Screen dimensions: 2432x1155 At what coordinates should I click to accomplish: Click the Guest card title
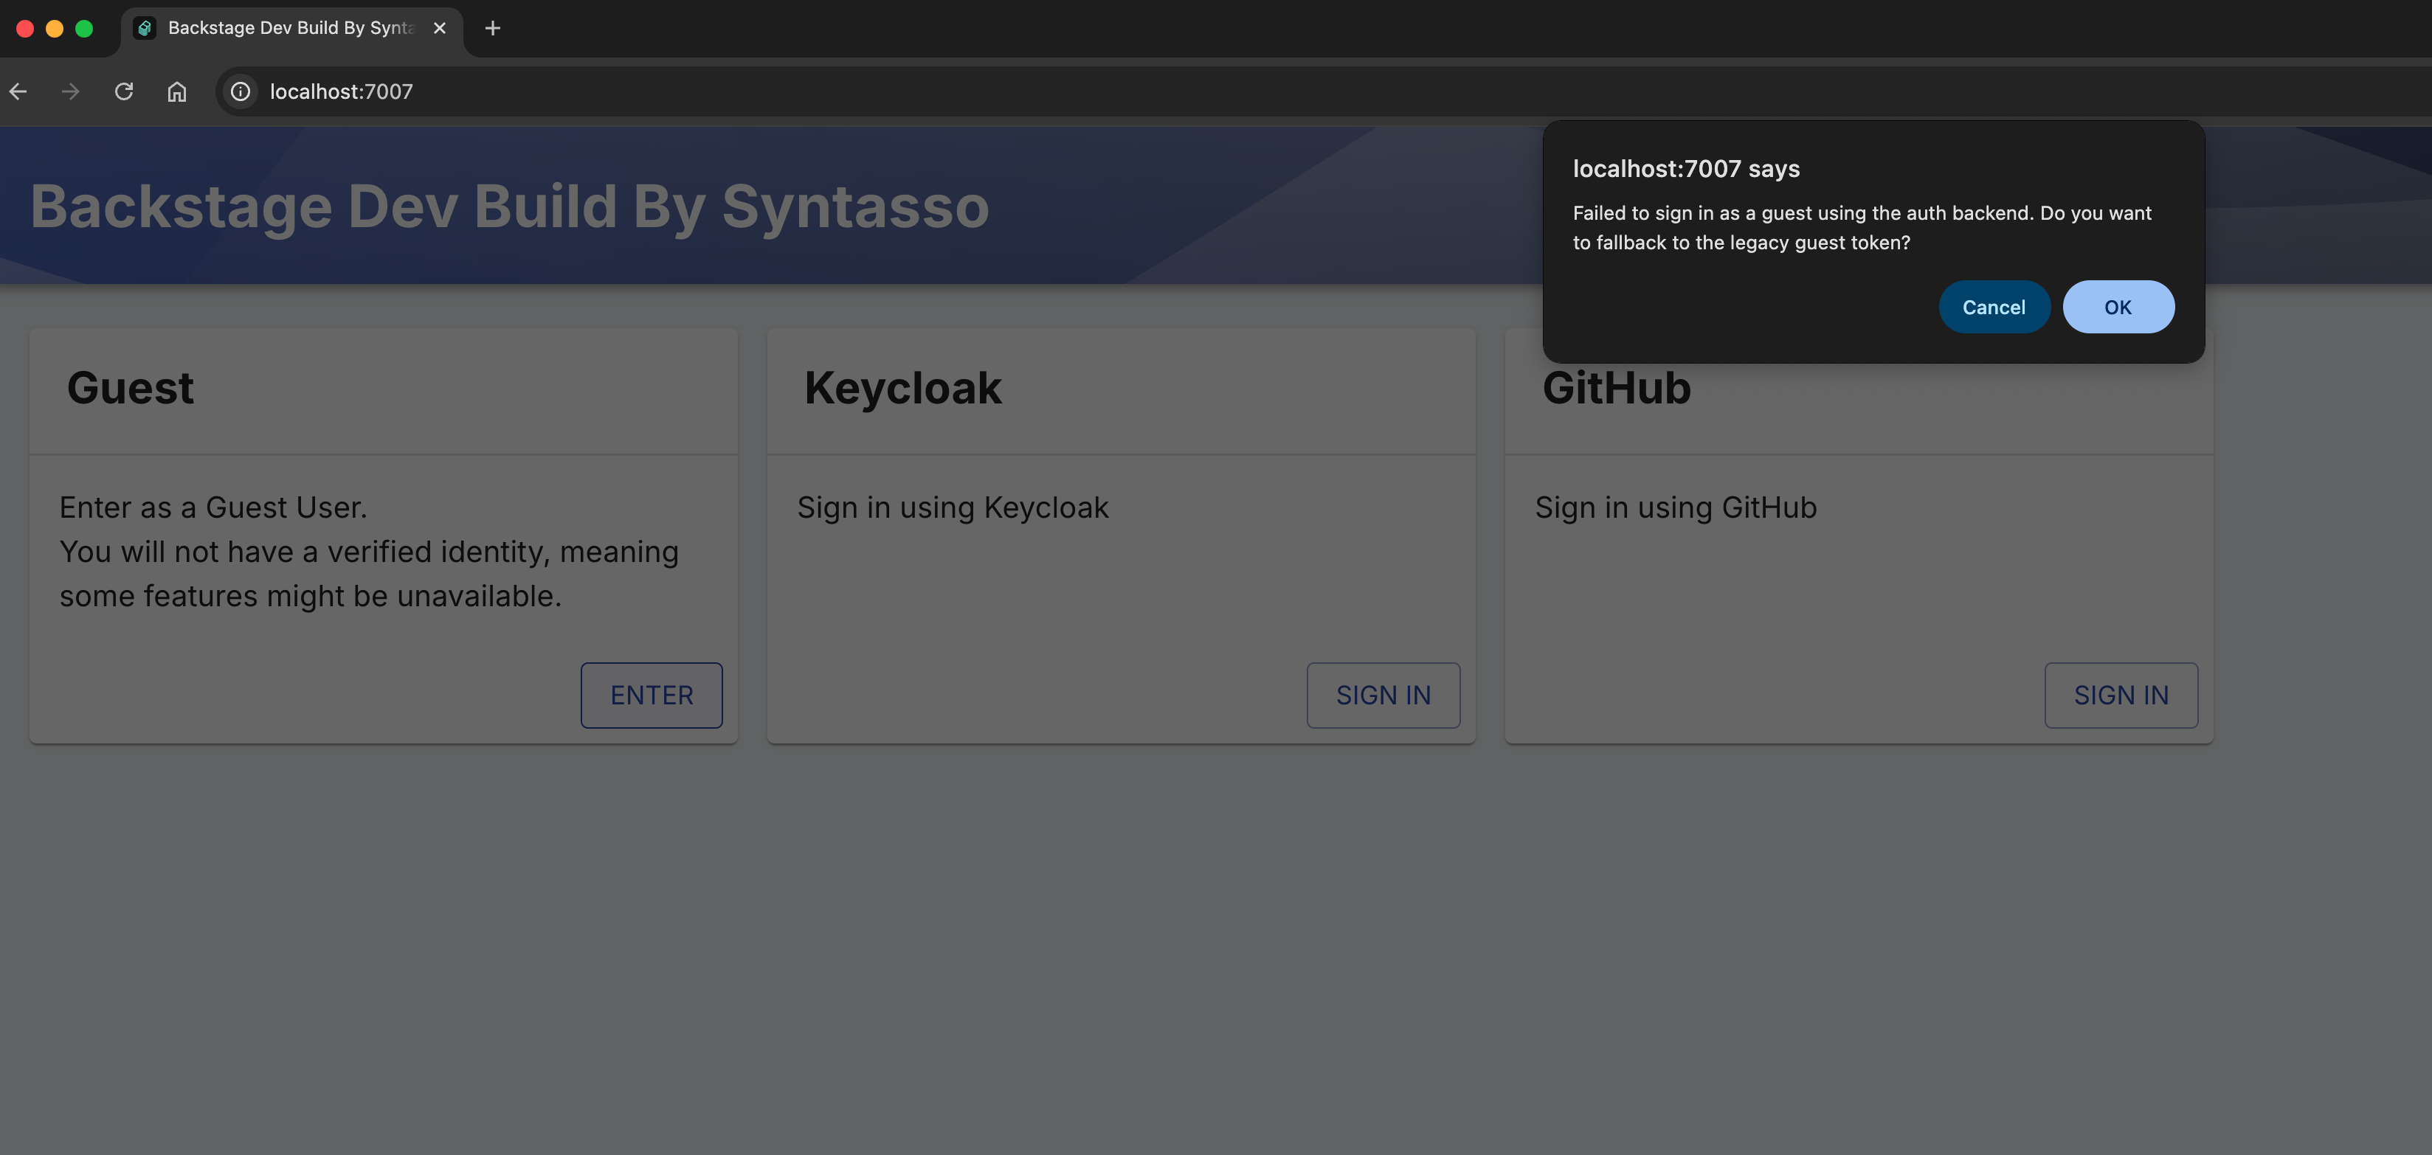pyautogui.click(x=131, y=388)
